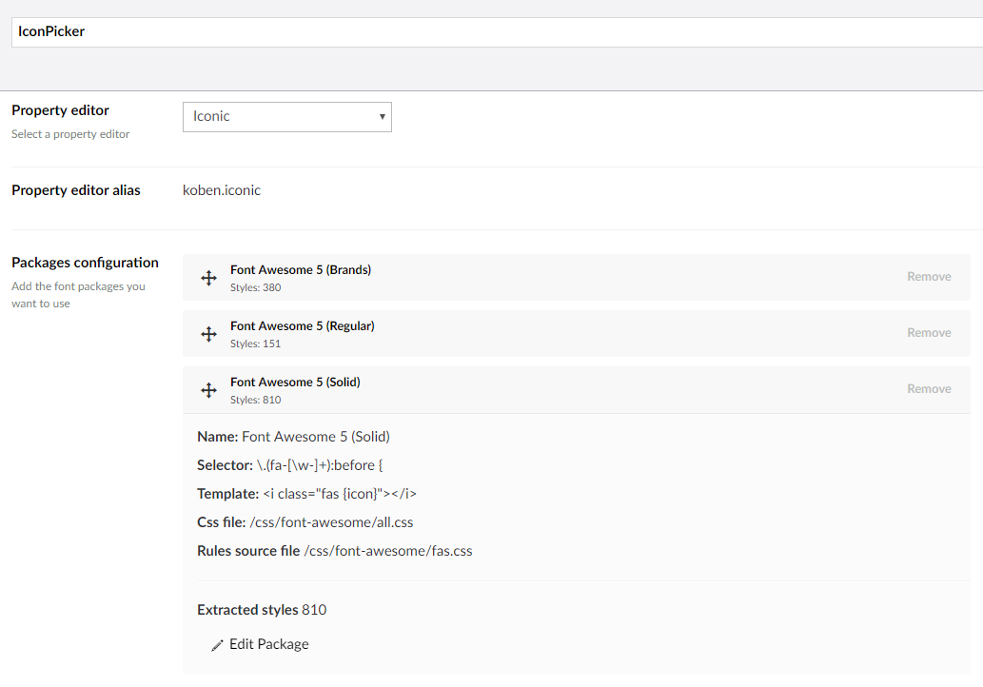This screenshot has width=983, height=687.
Task: Click the Rules source file path fas.css
Action: (x=388, y=551)
